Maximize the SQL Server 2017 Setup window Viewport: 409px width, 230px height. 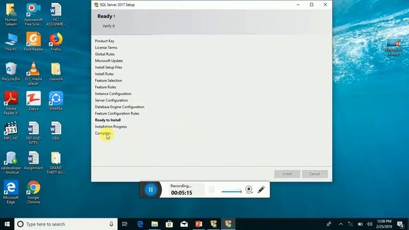311,4
